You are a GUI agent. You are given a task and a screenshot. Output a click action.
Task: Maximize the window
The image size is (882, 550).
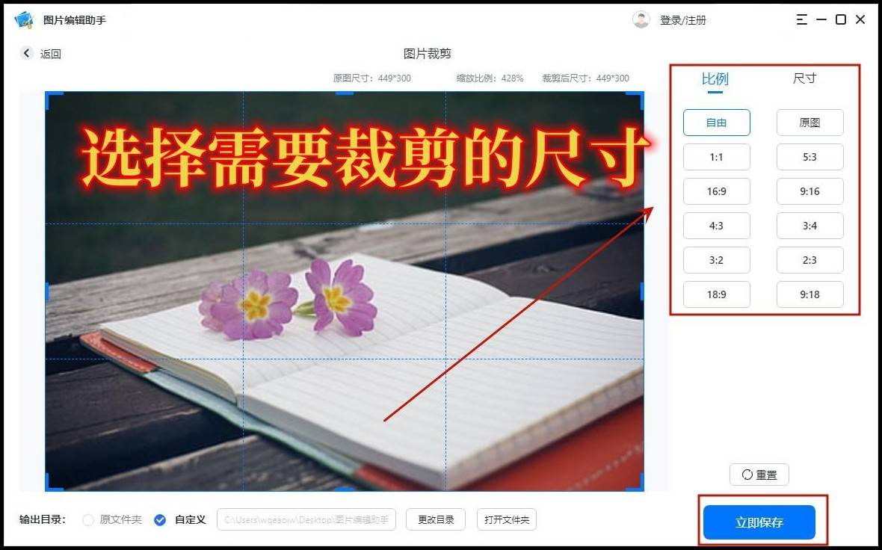[840, 19]
